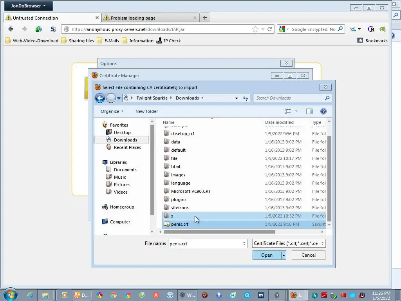Open the search engine selector dropdown
Screen dimensions: 401x301
pos(284,29)
